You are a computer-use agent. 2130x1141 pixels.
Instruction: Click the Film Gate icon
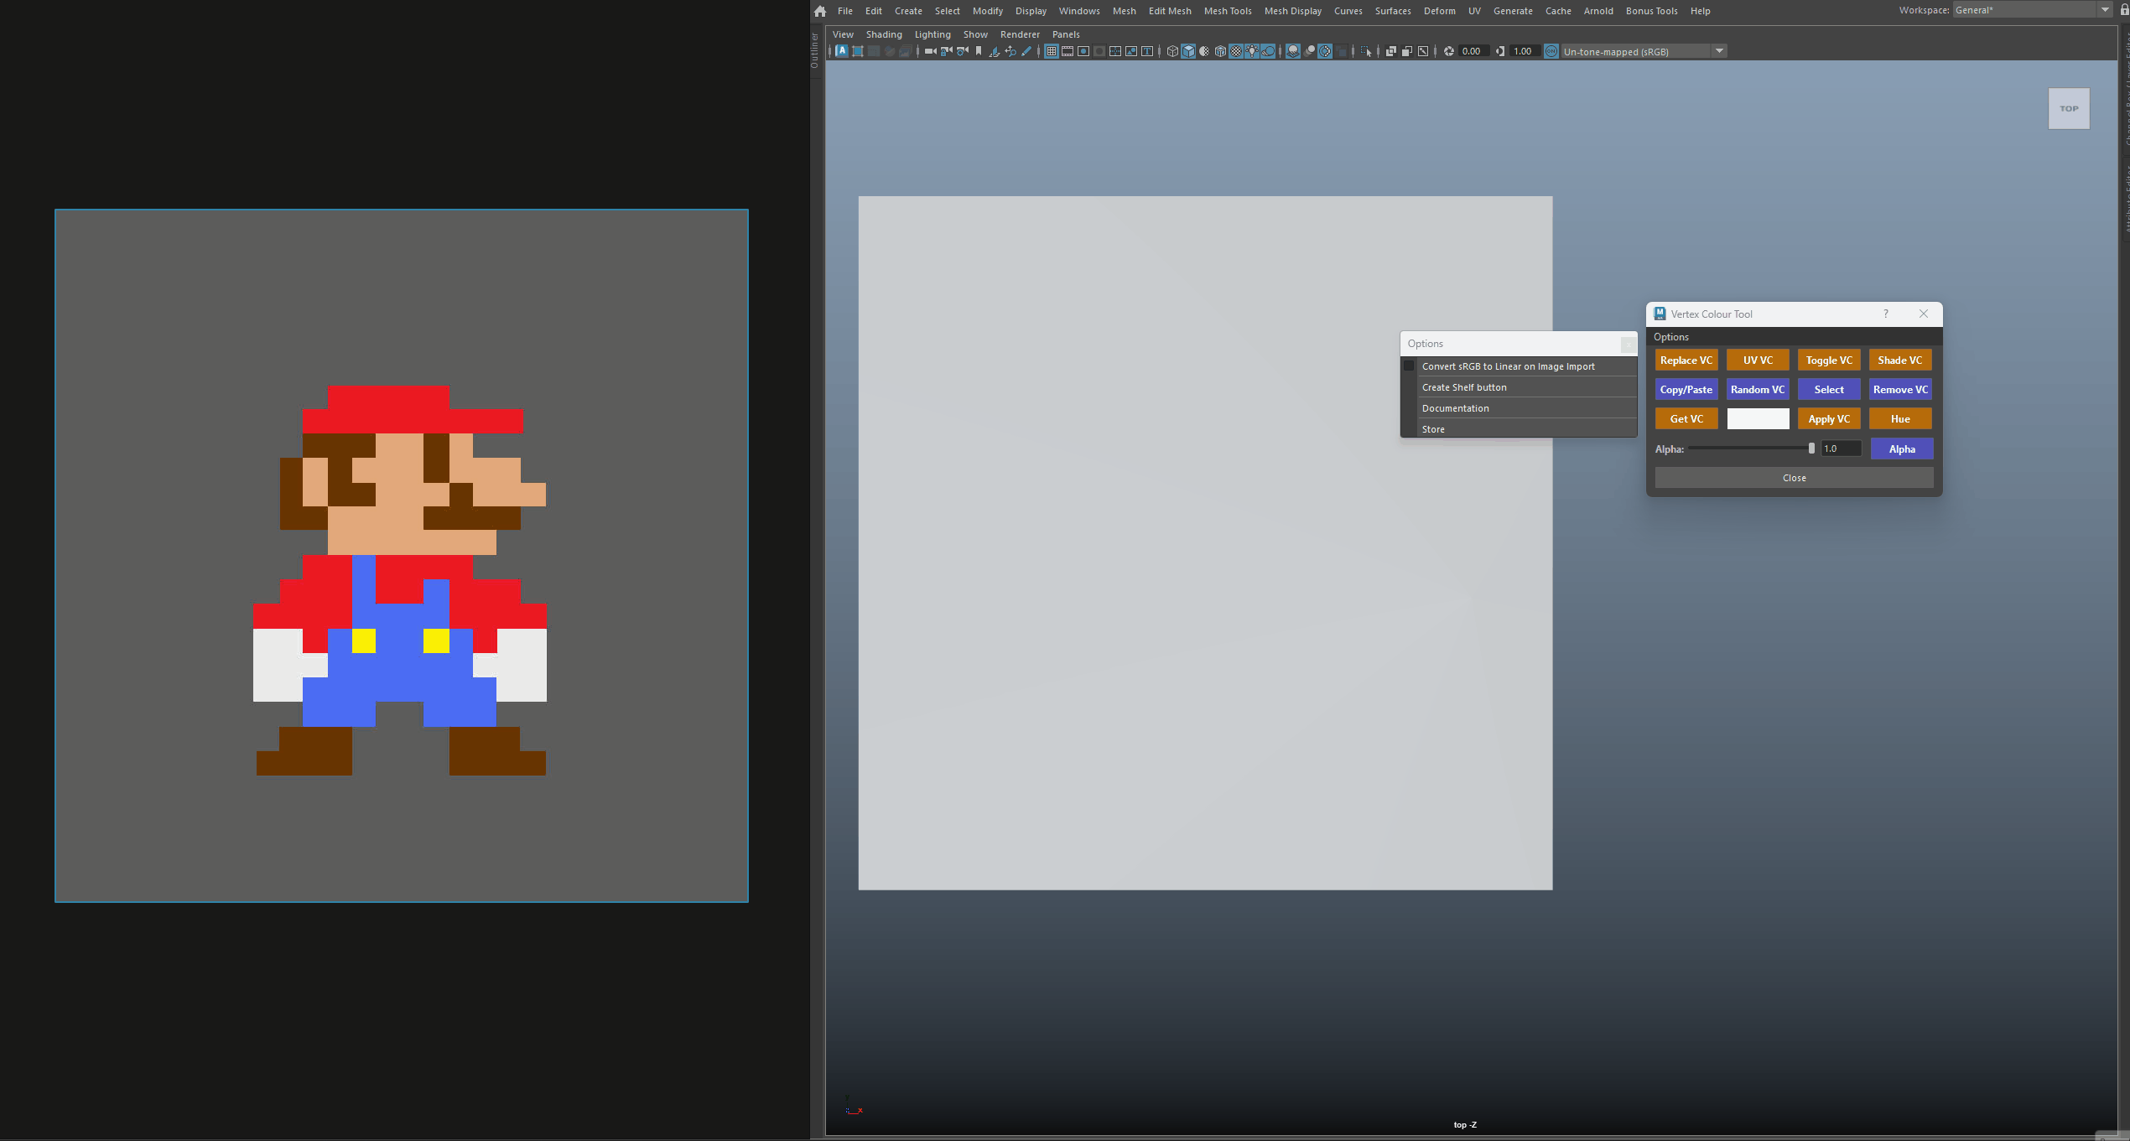[x=1068, y=51]
